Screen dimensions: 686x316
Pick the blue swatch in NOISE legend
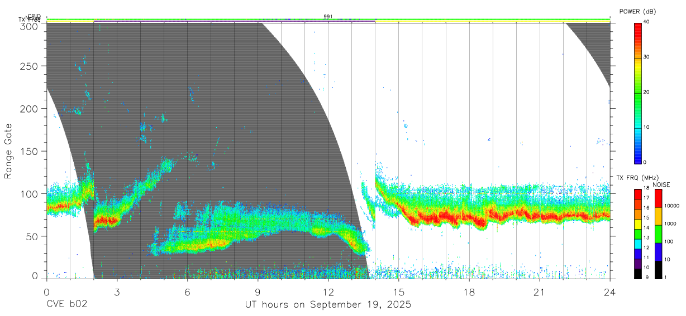[x=658, y=252]
